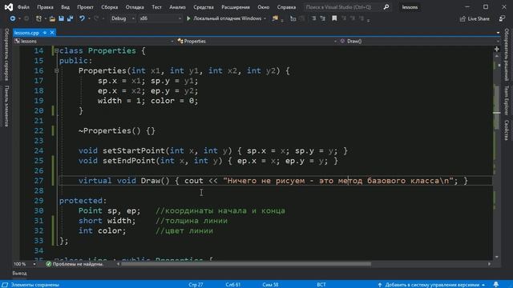Click the scroll right arrow of the horizontal scrollbar
The height and width of the screenshot is (288, 513).
(489, 264)
